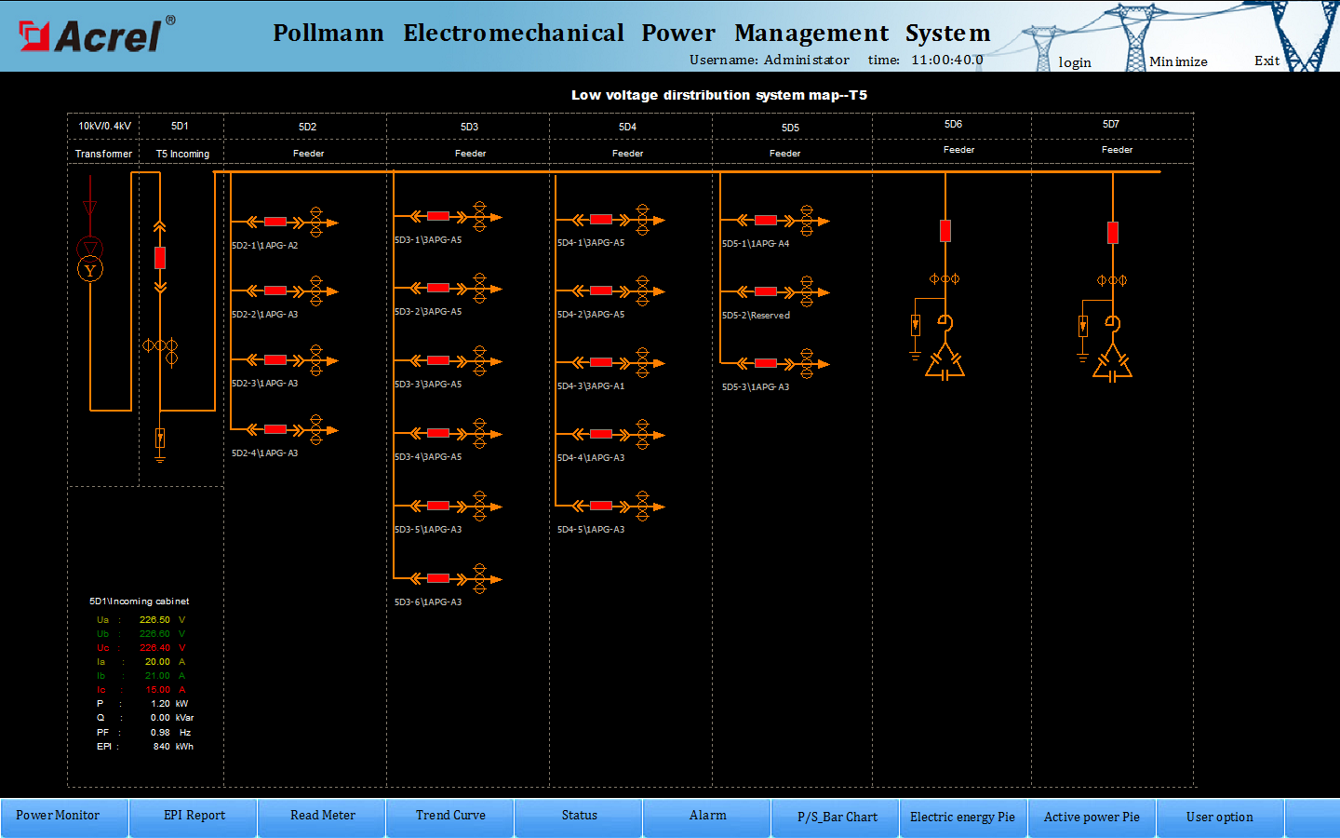Open the Electric energy Pie chart
The width and height of the screenshot is (1340, 838).
[x=962, y=817]
